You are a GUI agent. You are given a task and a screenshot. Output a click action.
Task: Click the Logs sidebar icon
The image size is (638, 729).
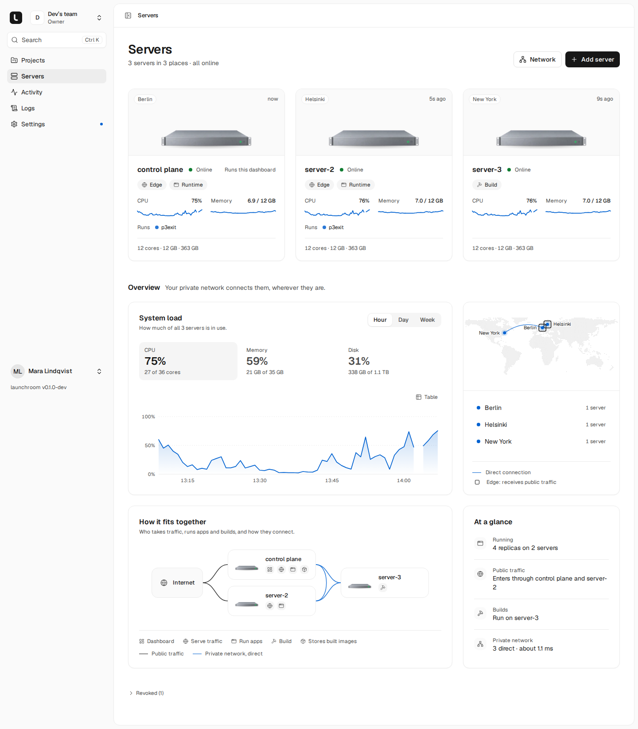click(x=14, y=108)
